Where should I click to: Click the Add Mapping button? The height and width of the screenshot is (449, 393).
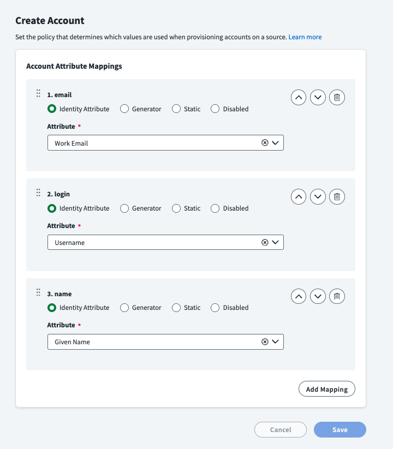(327, 389)
